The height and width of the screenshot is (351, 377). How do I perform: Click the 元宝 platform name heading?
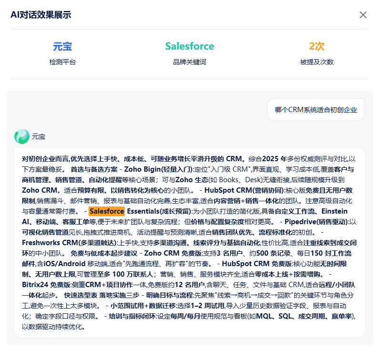(x=62, y=46)
